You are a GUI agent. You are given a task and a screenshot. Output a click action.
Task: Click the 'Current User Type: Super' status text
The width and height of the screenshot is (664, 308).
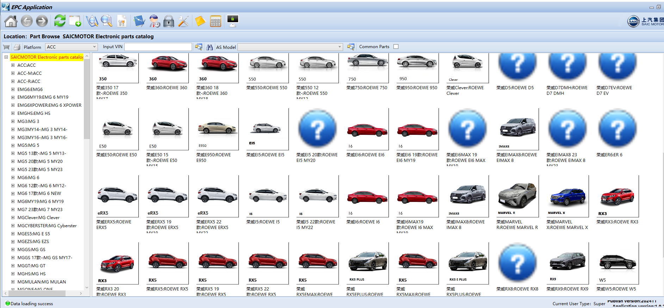click(x=579, y=304)
